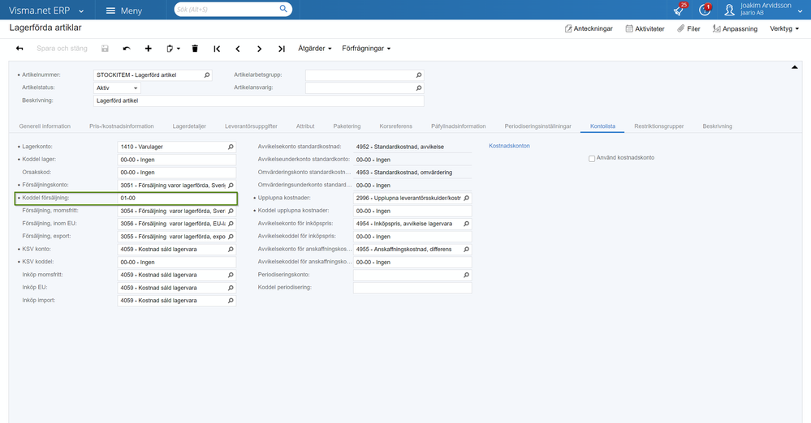
Task: Delete the record using trash icon
Action: [x=195, y=49]
